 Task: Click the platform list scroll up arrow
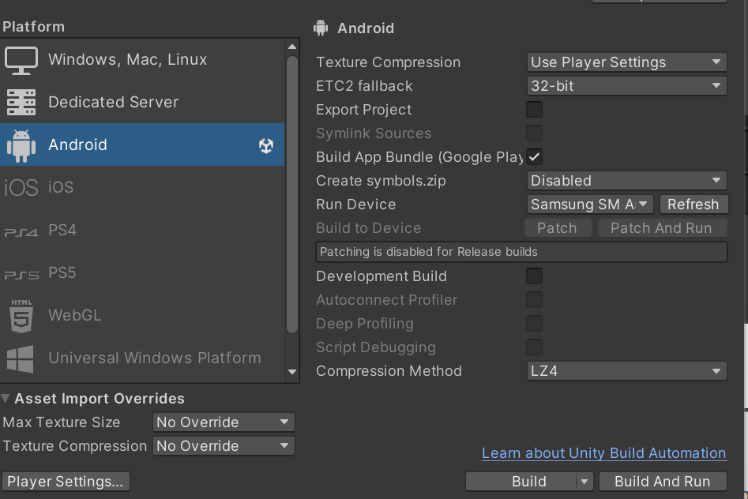pyautogui.click(x=292, y=47)
